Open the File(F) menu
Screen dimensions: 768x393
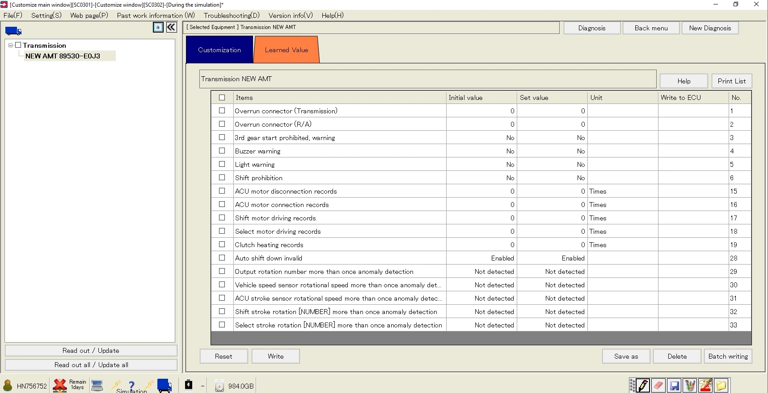pos(13,15)
